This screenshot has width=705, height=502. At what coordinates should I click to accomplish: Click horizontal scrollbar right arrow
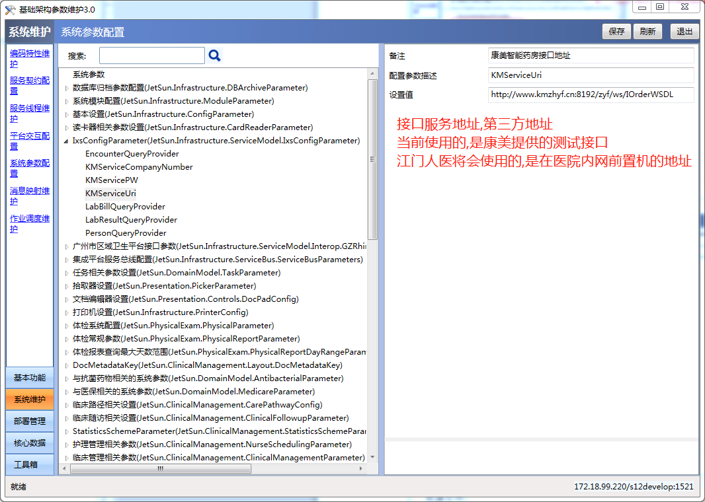pos(360,468)
